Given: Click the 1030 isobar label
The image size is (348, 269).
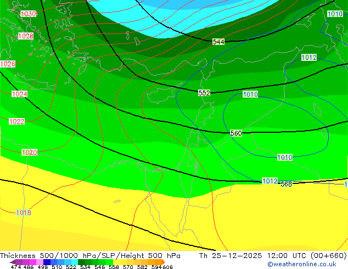Looking at the screenshot, I should click(x=28, y=14).
